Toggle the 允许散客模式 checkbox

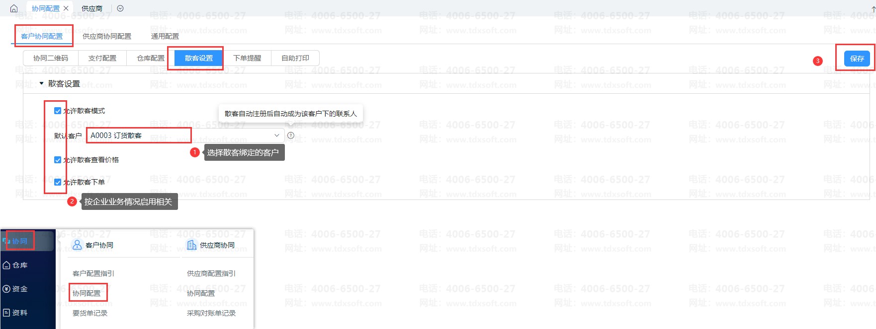58,111
